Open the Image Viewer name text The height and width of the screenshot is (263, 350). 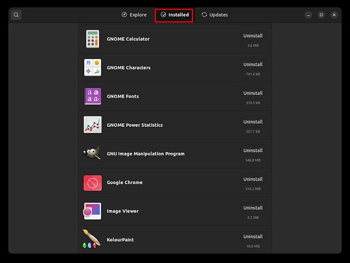coord(122,211)
